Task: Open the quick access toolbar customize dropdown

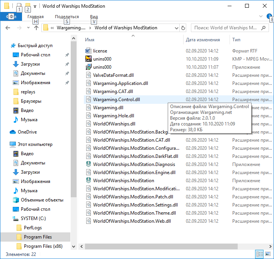Action: (35, 7)
